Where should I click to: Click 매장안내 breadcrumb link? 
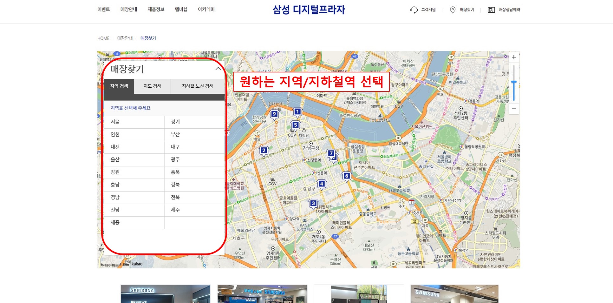pos(125,38)
